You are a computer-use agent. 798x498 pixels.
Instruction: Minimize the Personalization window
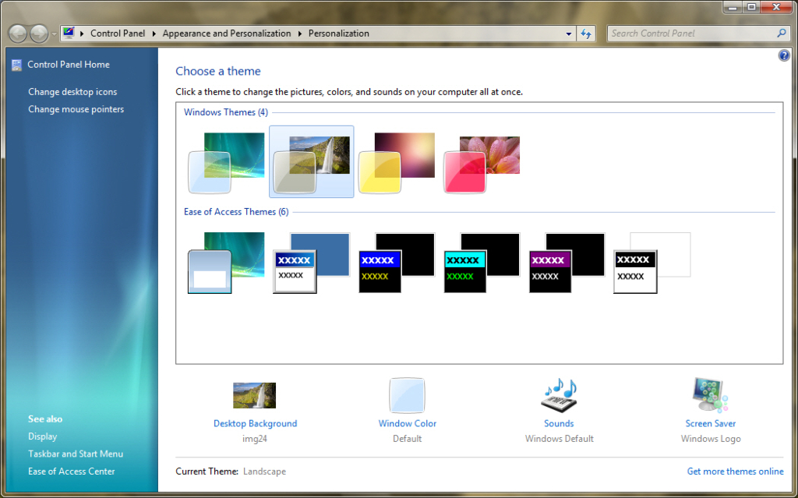(733, 6)
